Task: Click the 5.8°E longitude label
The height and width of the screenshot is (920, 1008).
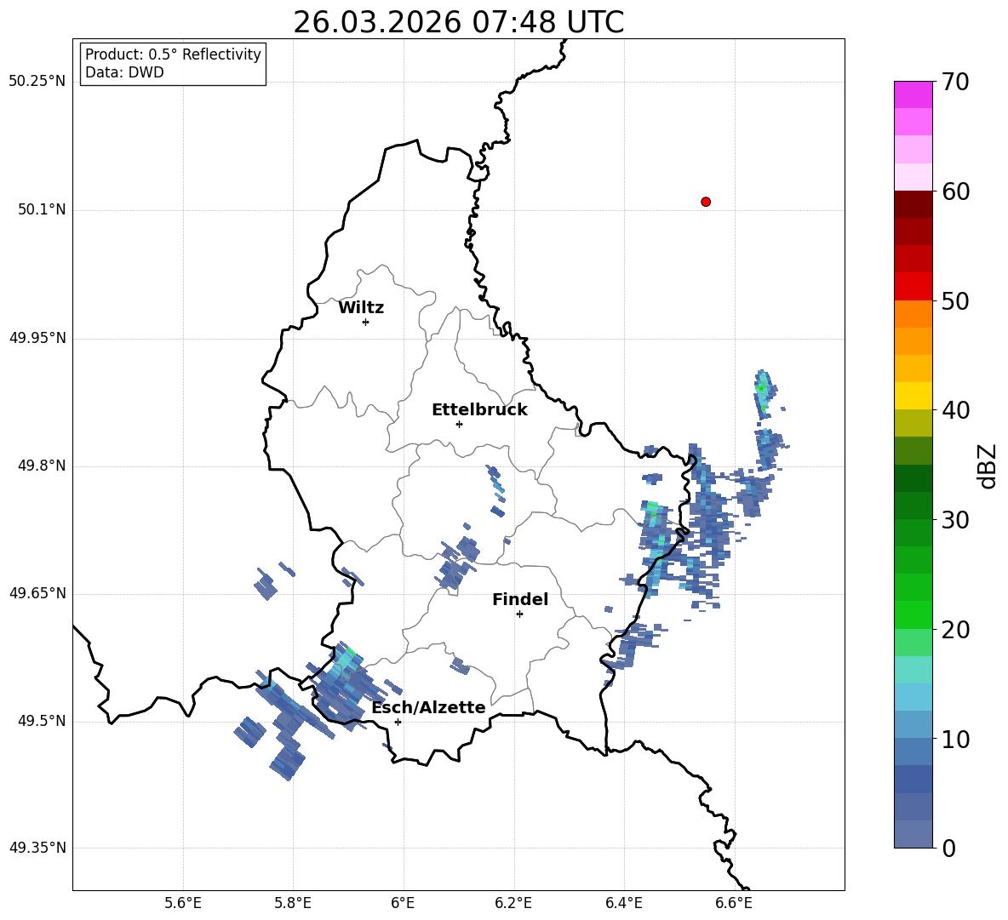Action: 293,903
